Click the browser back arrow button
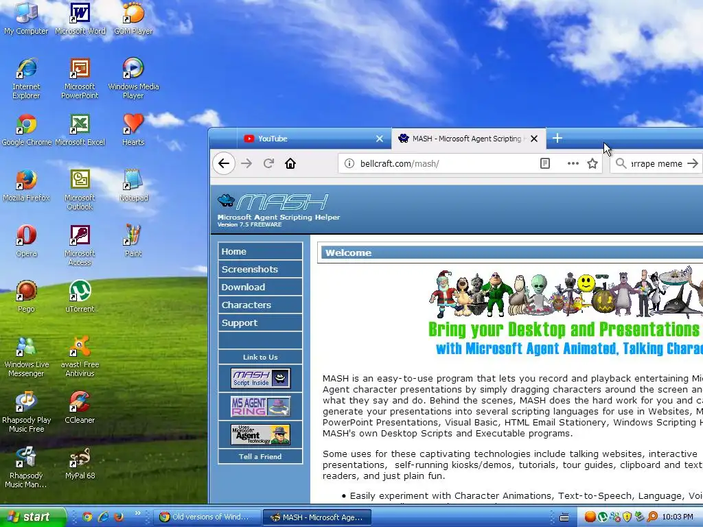 [x=224, y=163]
